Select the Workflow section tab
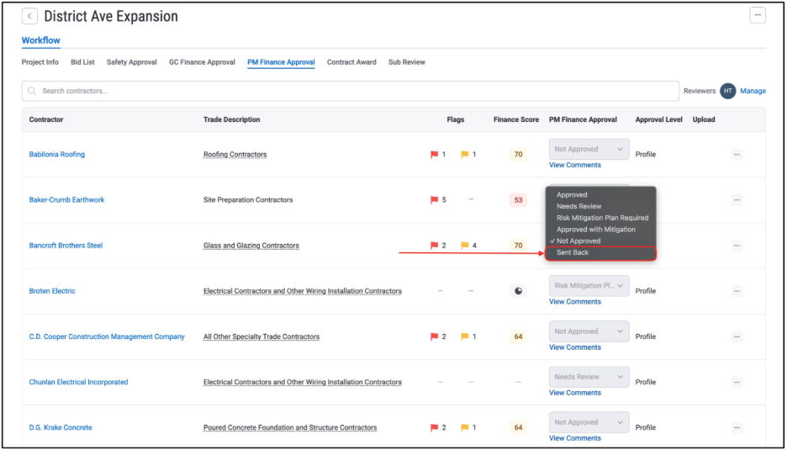This screenshot has width=787, height=450. click(41, 40)
